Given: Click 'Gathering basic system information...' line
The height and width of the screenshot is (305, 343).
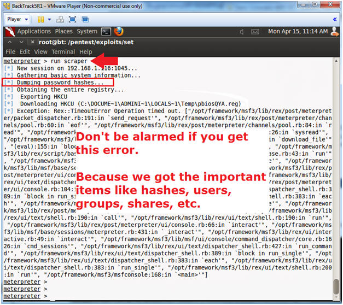Looking at the screenshot, I should [x=72, y=75].
